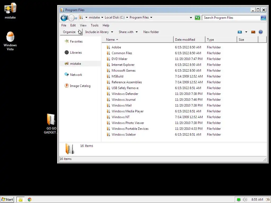
Task: Click in the Search Program Files box
Action: 231,18
